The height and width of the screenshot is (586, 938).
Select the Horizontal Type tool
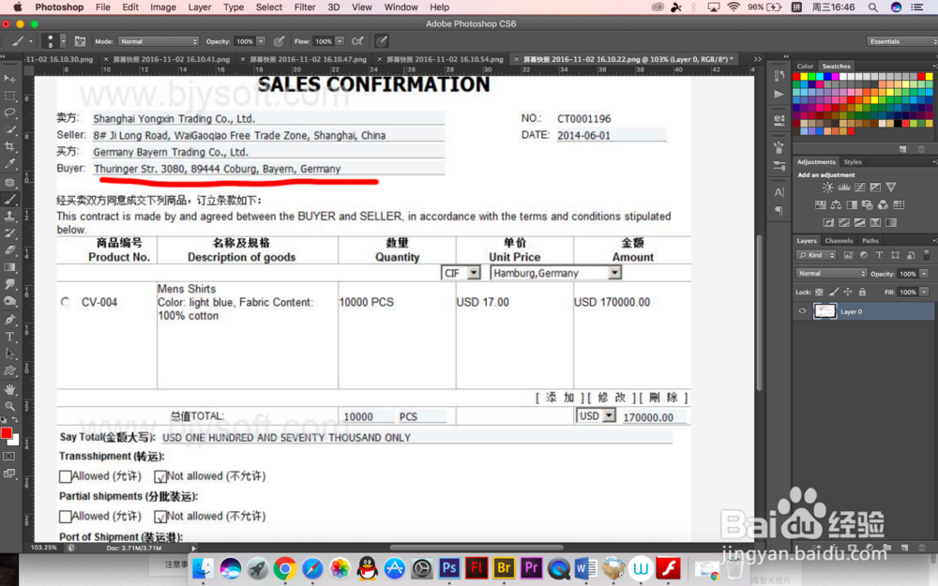coord(9,337)
